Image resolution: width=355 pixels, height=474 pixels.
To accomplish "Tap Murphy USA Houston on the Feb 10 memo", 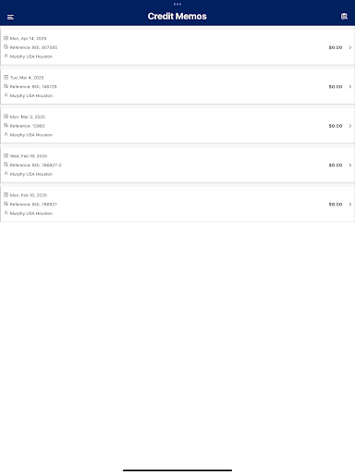I will point(31,213).
